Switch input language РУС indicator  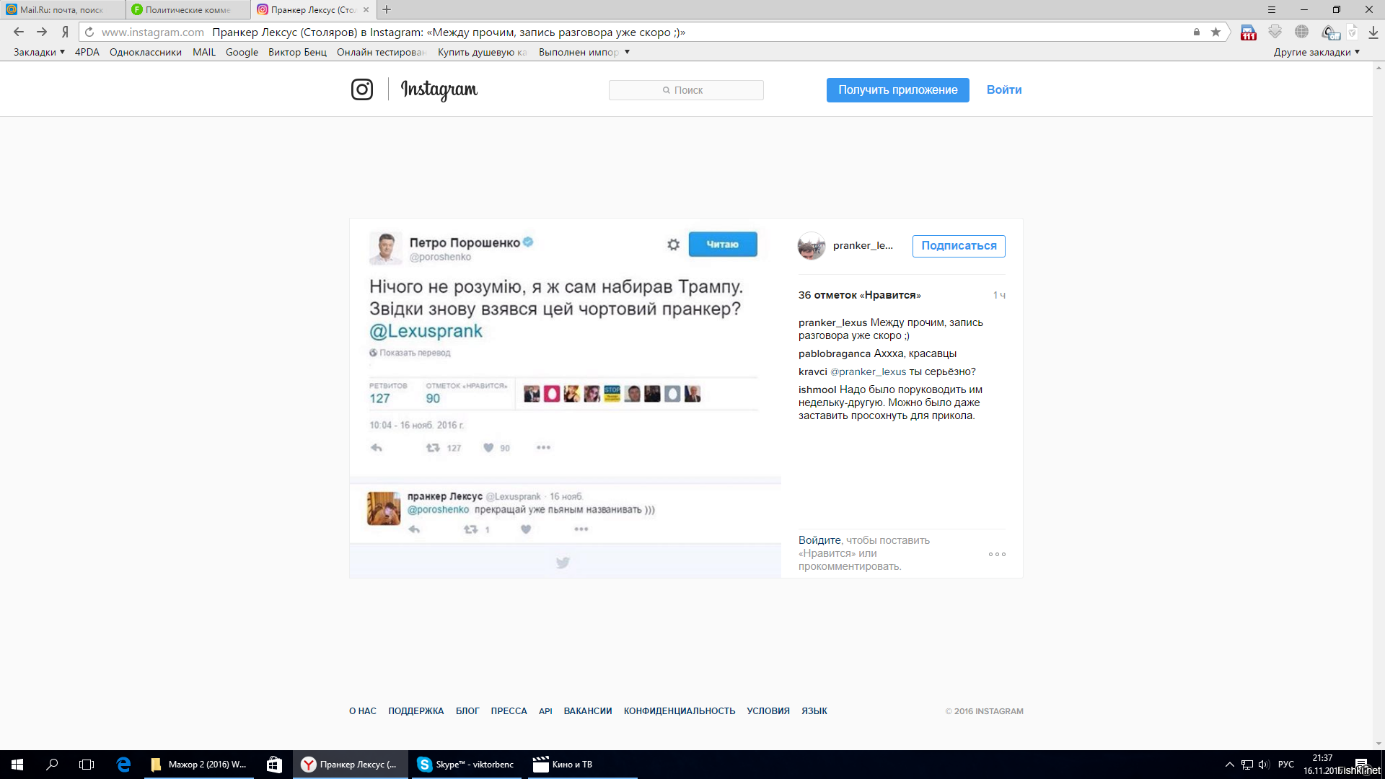pos(1286,765)
